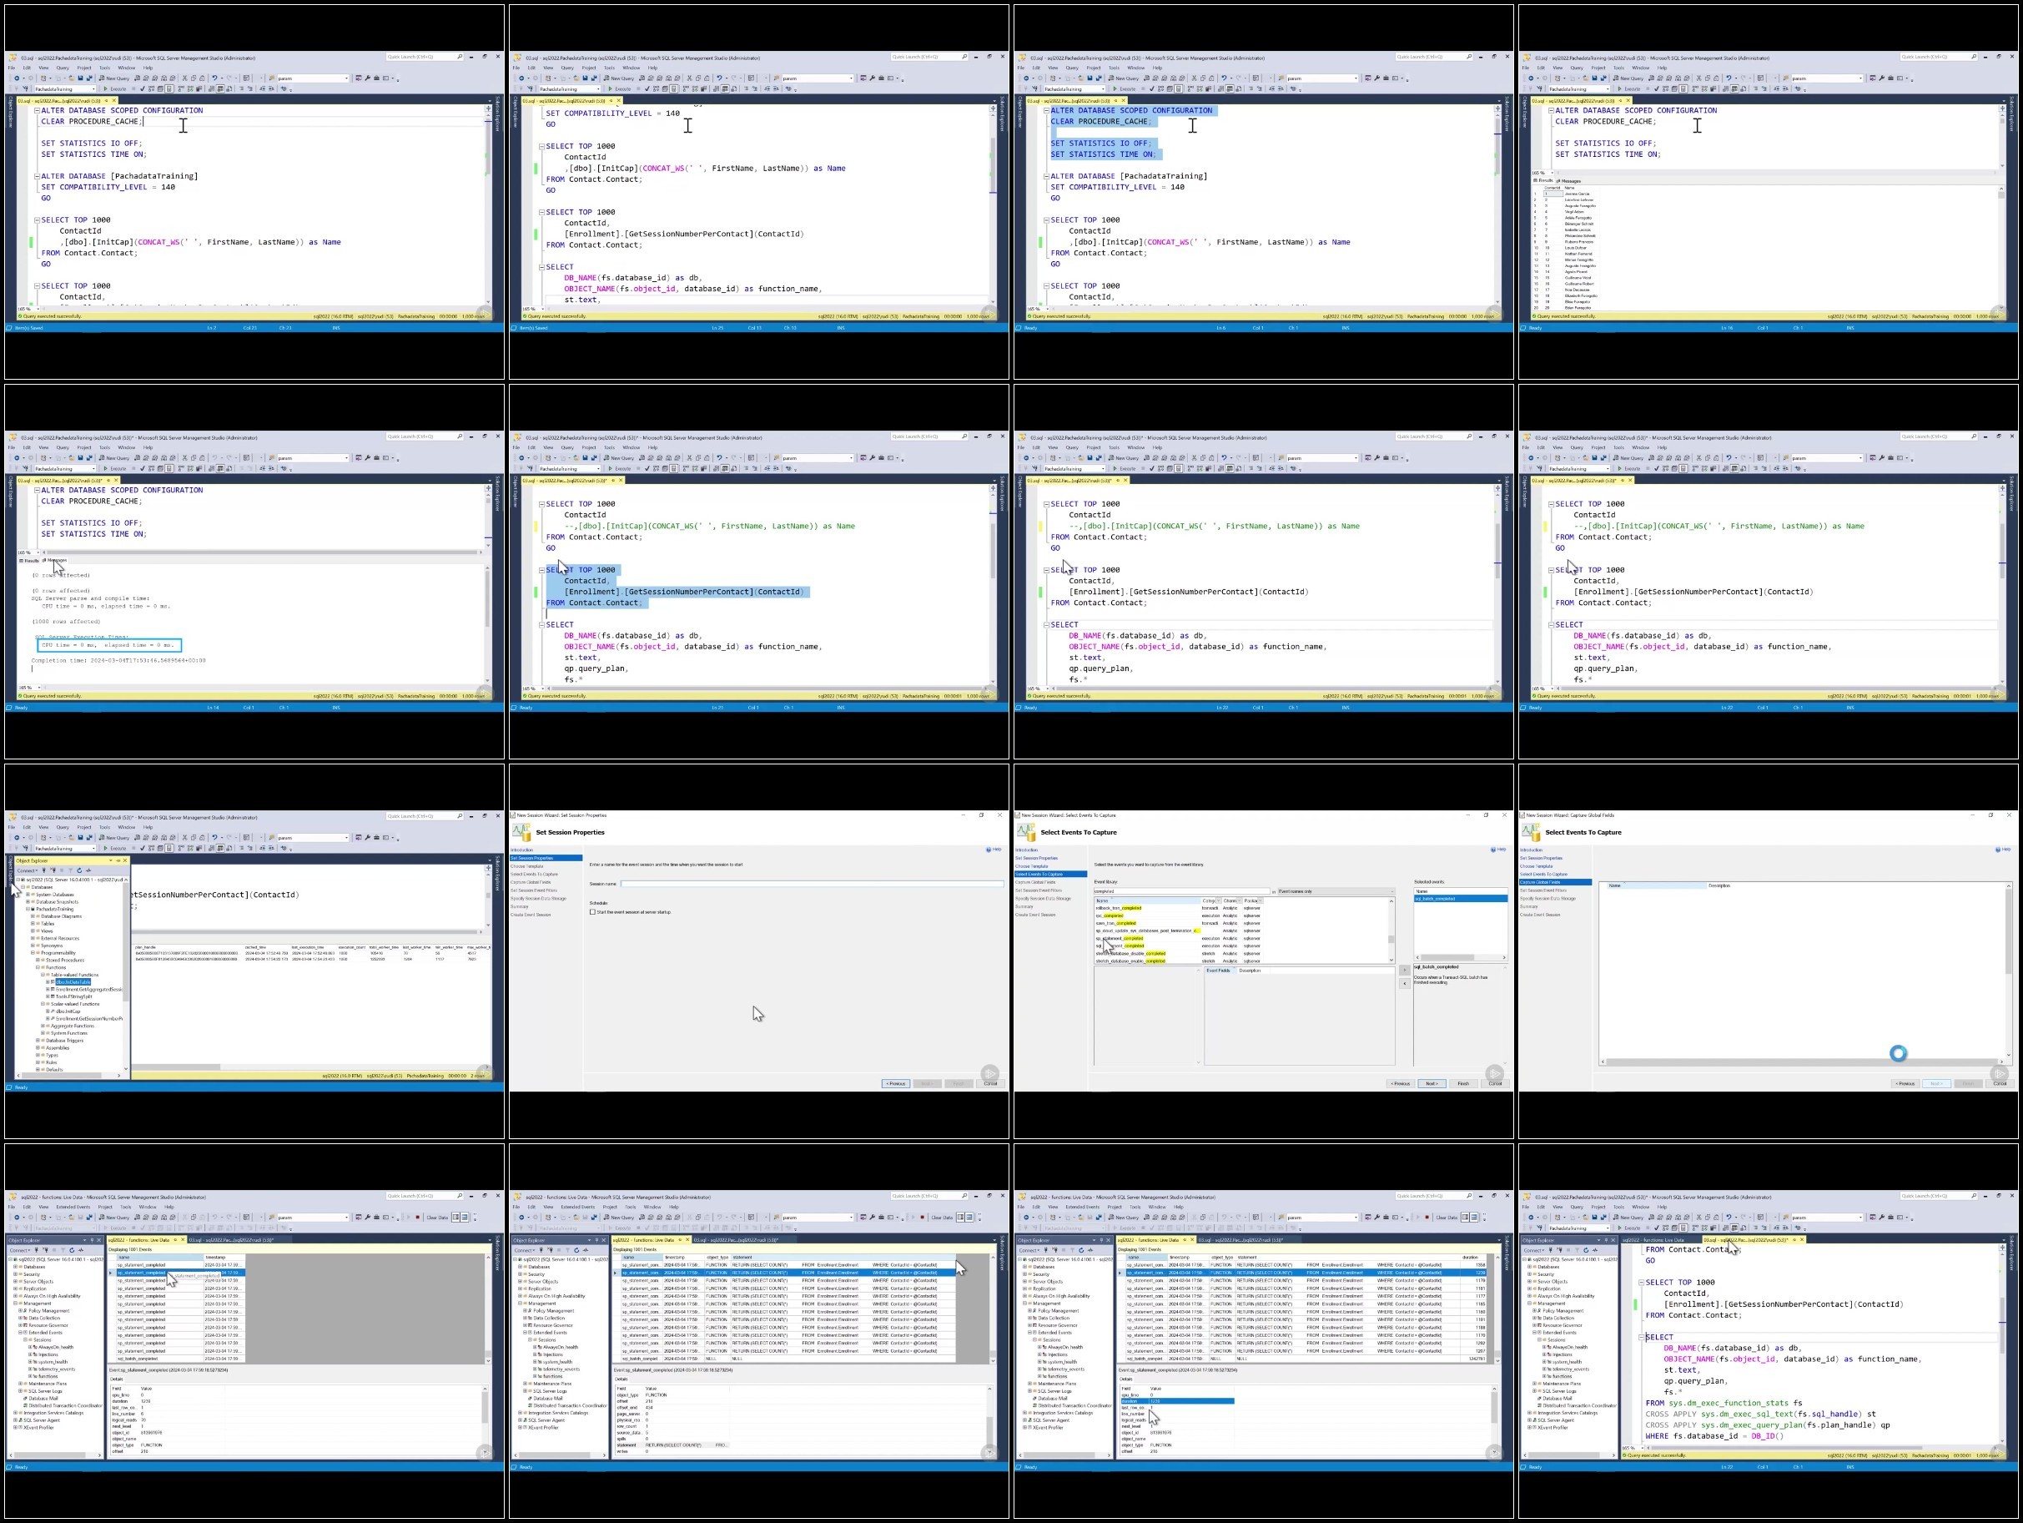
Task: Expand the Views folder in Object Explorer
Action: (x=33, y=931)
